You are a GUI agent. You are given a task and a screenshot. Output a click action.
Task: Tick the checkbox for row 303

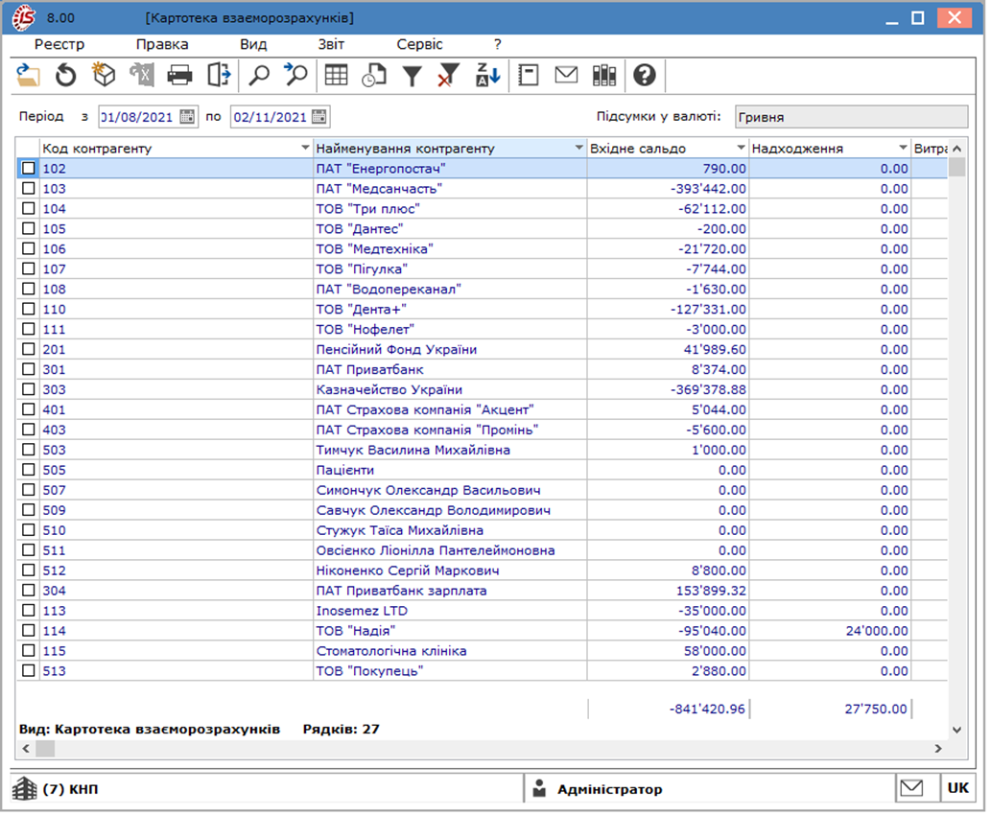pos(29,389)
